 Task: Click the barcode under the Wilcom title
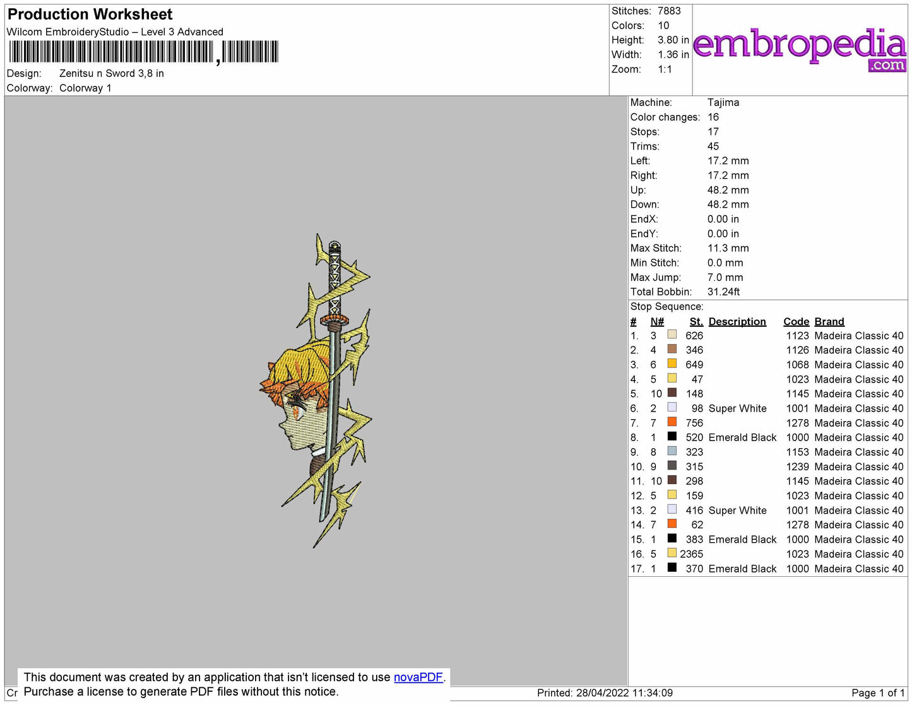coord(143,52)
